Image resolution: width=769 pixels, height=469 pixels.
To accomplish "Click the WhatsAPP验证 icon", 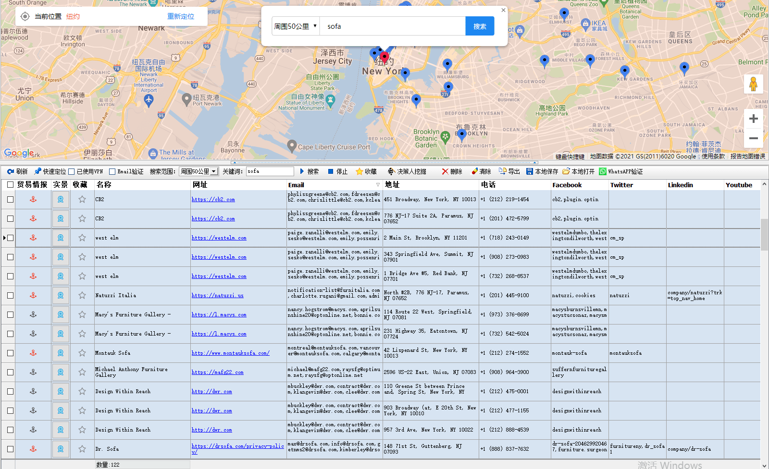I will pyautogui.click(x=603, y=171).
